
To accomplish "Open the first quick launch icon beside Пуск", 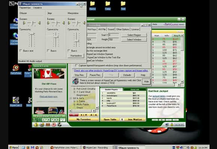I will pyautogui.click(x=23, y=148).
